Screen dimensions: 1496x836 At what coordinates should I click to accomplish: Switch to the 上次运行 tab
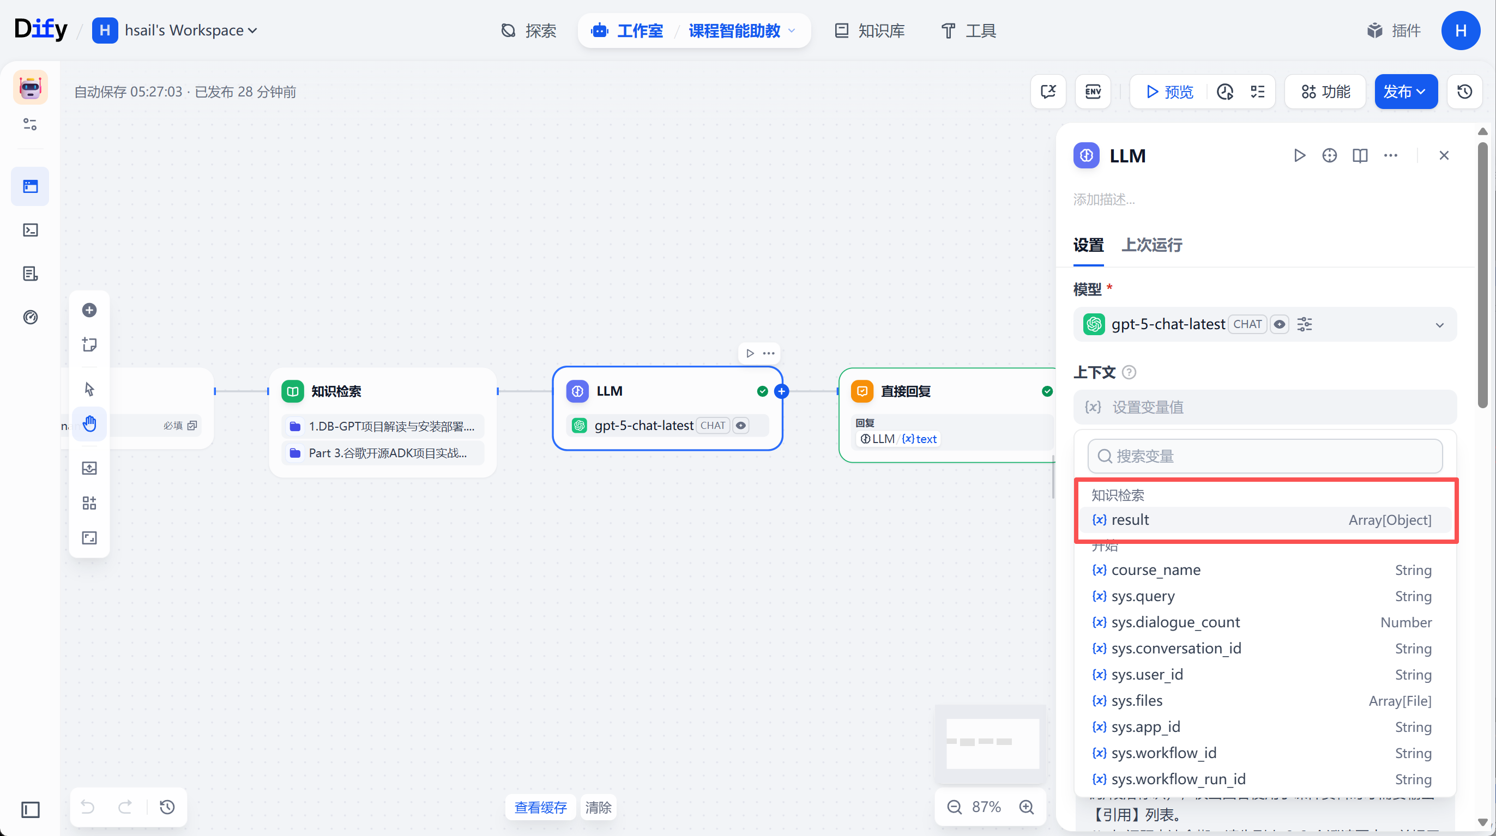coord(1151,245)
